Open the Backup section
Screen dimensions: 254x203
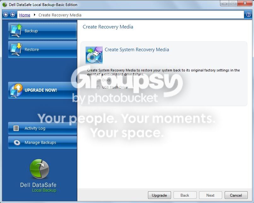point(43,31)
